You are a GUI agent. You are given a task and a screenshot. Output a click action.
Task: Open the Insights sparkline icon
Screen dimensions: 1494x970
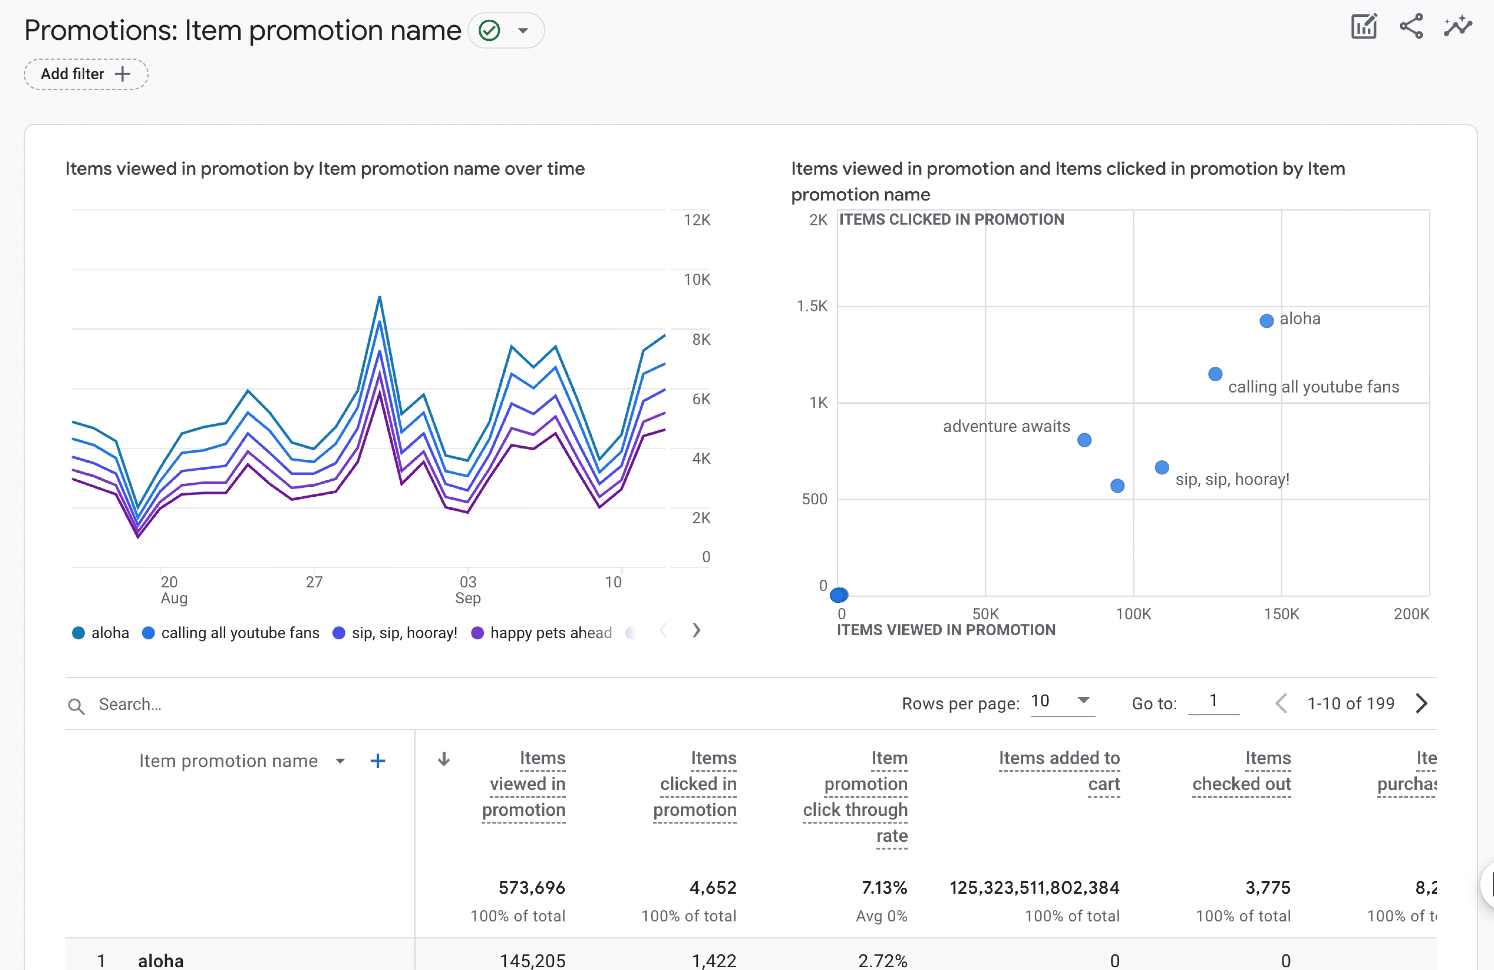point(1458,27)
